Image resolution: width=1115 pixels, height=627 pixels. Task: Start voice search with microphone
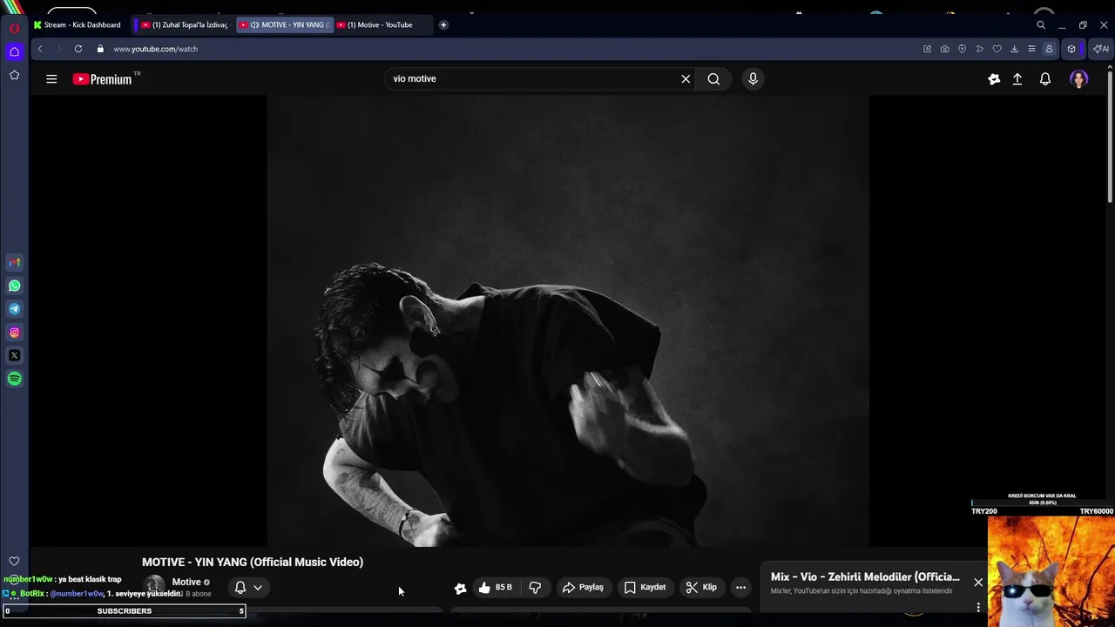click(753, 78)
